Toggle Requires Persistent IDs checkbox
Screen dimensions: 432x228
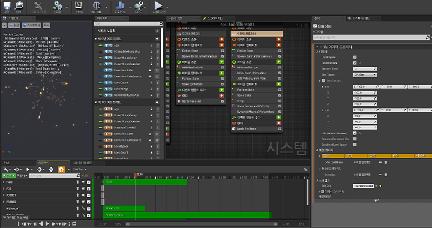[355, 139]
